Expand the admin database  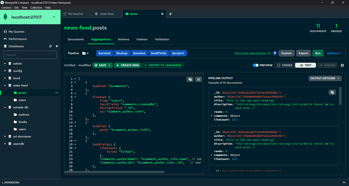[5, 64]
